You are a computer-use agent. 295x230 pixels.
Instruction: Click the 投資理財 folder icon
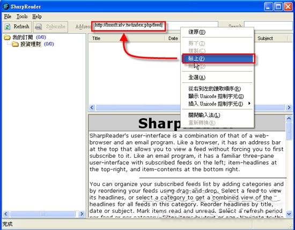[x=15, y=44]
